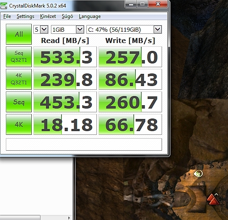Open the C: drive selection dropdown
The height and width of the screenshot is (220, 228).
[x=124, y=30]
